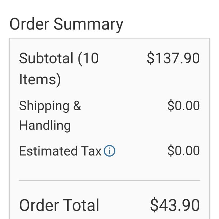This screenshot has height=219, width=219.
Task: Click the word Subtotal
Action: tap(46, 58)
